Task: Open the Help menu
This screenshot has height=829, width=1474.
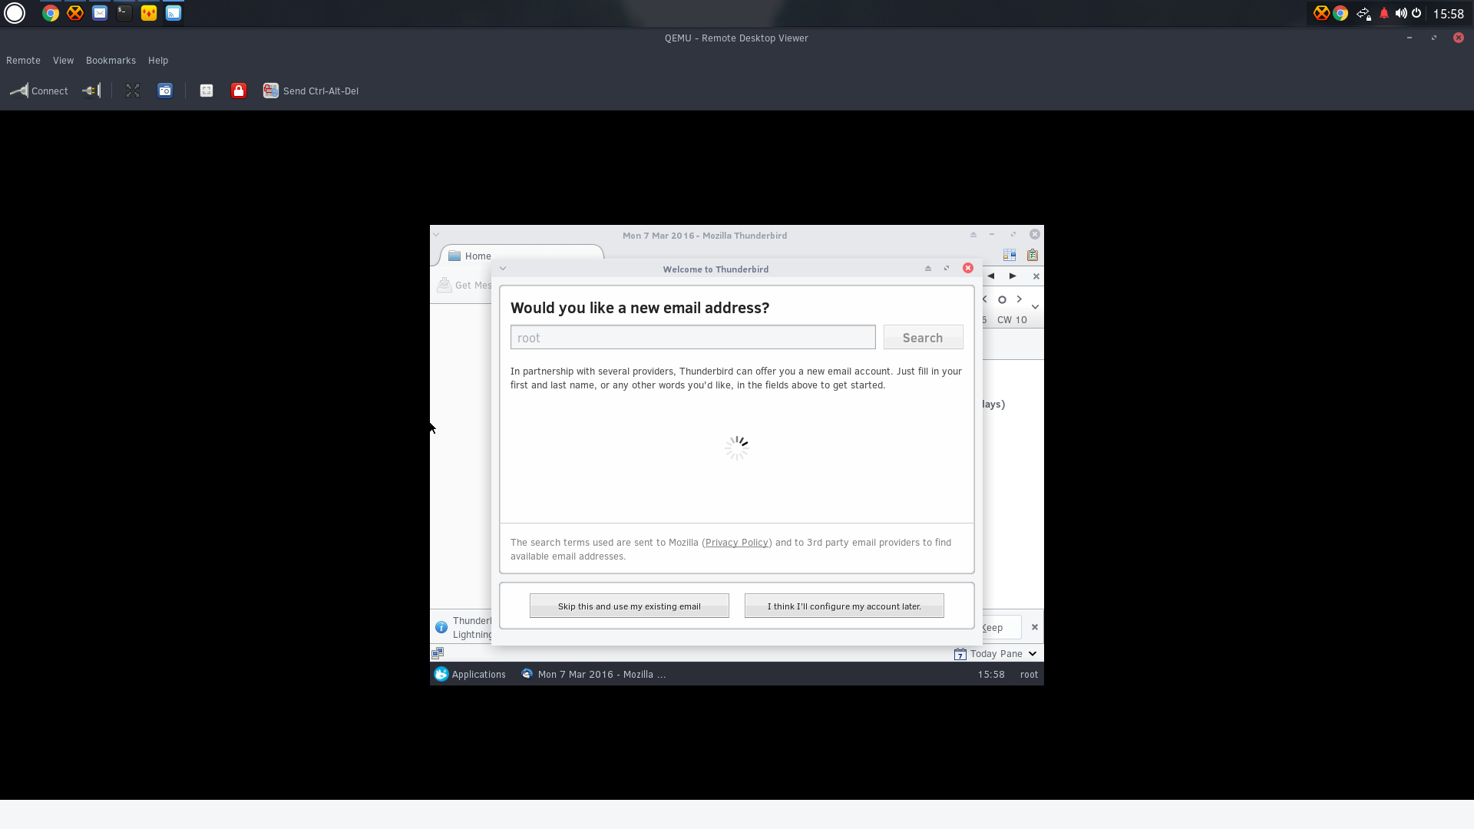Action: click(x=158, y=61)
